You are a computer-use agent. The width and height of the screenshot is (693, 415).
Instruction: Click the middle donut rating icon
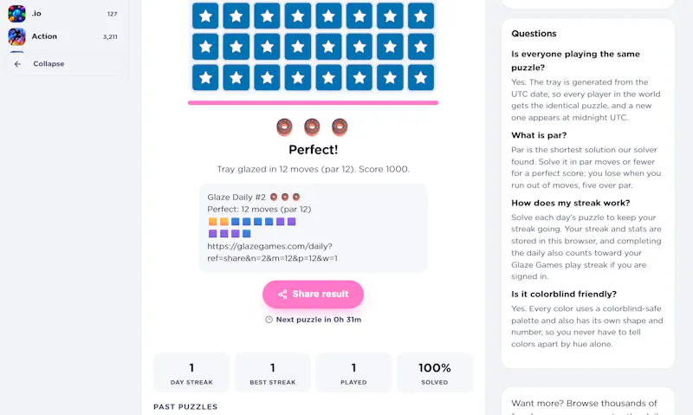(x=312, y=126)
